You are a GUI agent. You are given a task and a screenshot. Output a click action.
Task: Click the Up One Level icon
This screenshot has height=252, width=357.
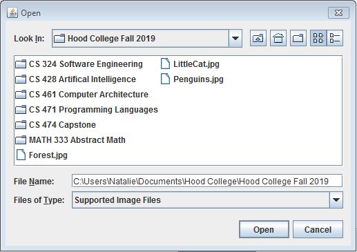pos(258,38)
